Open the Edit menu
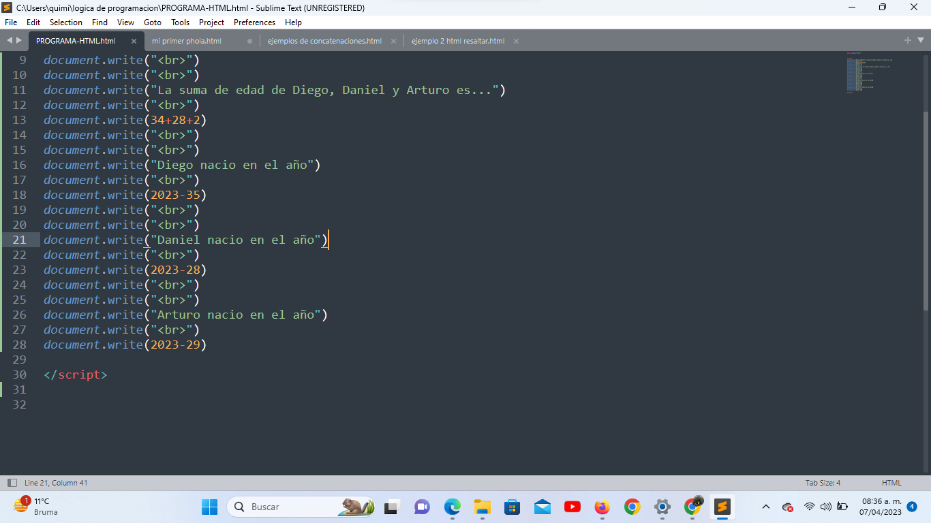931x523 pixels. click(33, 22)
